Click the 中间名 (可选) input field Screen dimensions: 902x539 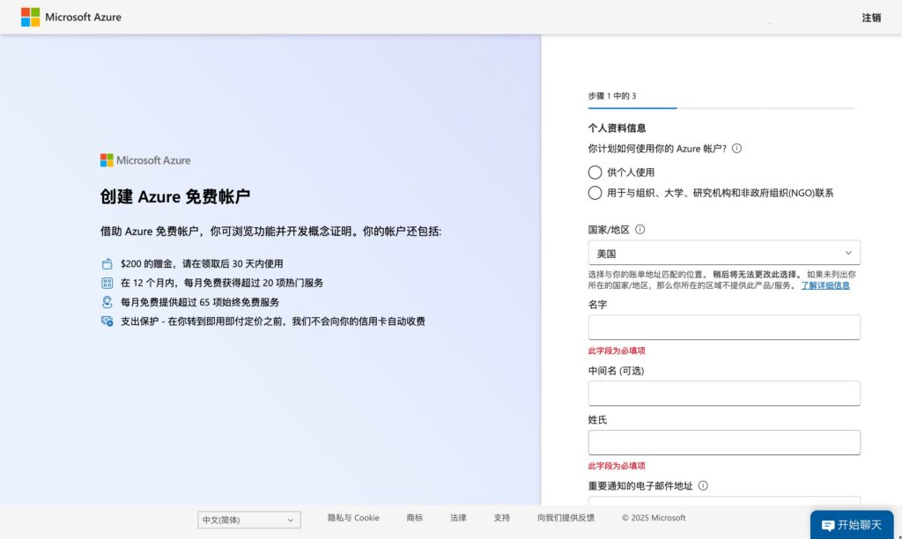723,394
